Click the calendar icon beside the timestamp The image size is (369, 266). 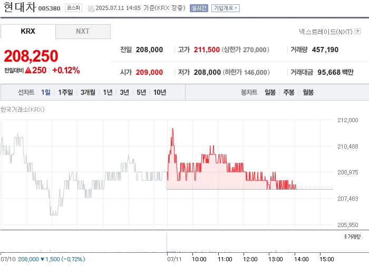91,9
